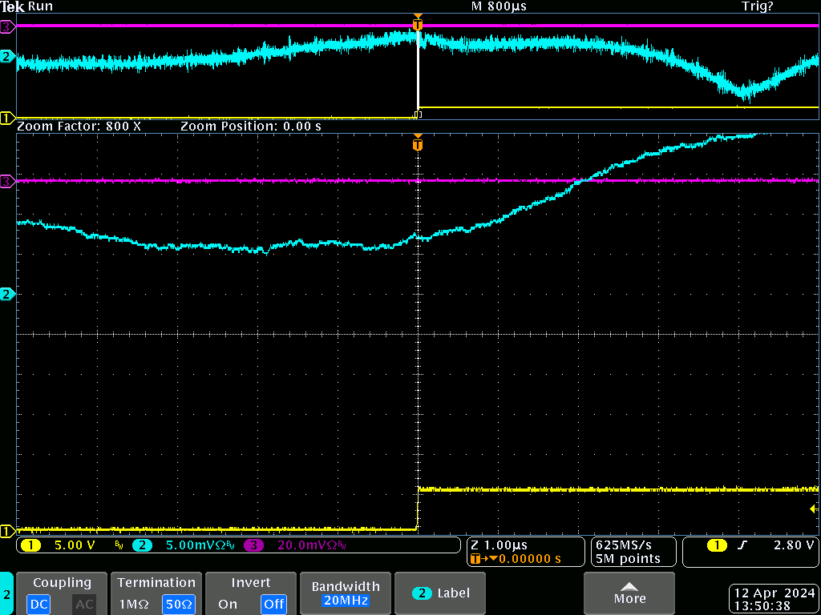Click the zoom timebase Z 1.00µs readout

point(499,545)
